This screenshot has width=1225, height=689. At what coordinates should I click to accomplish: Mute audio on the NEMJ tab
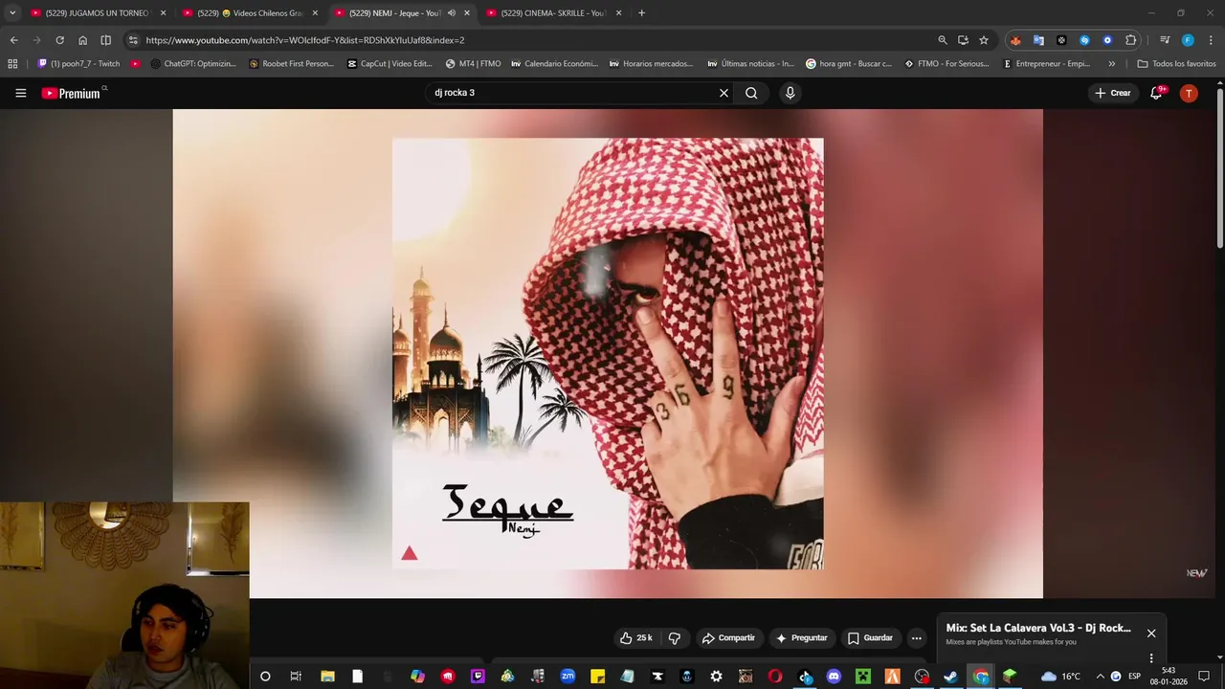coord(452,13)
